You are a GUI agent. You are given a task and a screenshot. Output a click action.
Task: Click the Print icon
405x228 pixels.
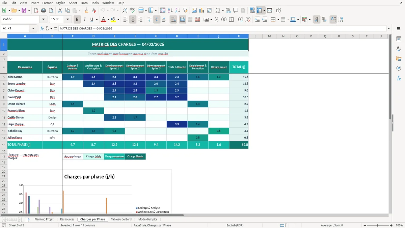(44, 10)
